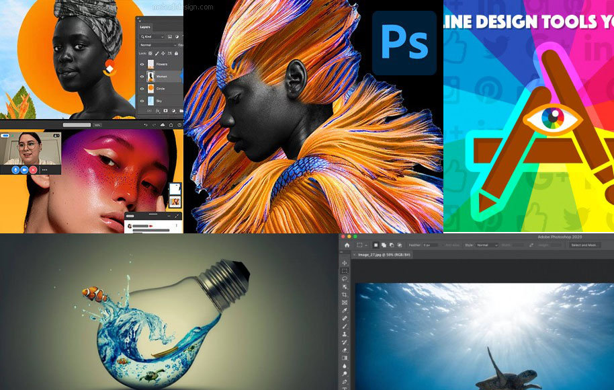Image resolution: width=614 pixels, height=390 pixels.
Task: Toggle Lock image pixels brush icon
Action: 157,53
